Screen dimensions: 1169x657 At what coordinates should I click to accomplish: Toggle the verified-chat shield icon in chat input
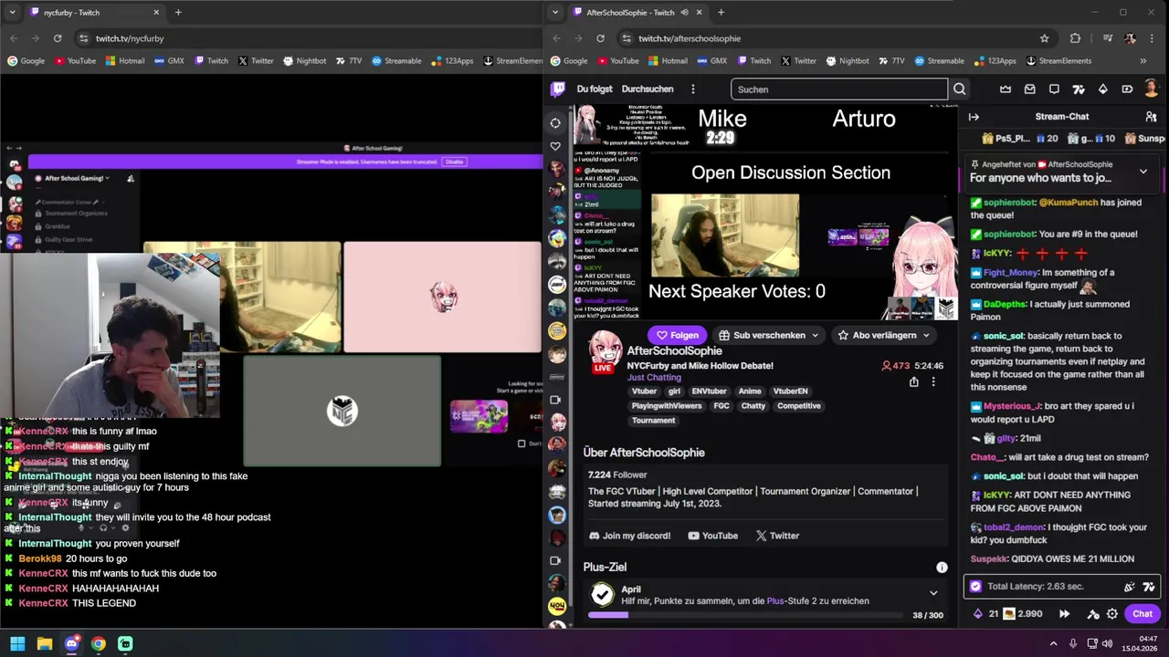click(x=975, y=587)
